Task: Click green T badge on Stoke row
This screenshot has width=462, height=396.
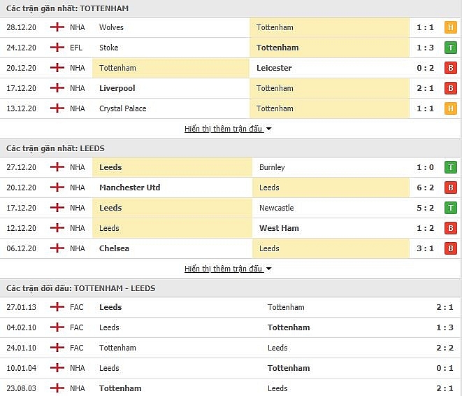Action: coord(450,48)
